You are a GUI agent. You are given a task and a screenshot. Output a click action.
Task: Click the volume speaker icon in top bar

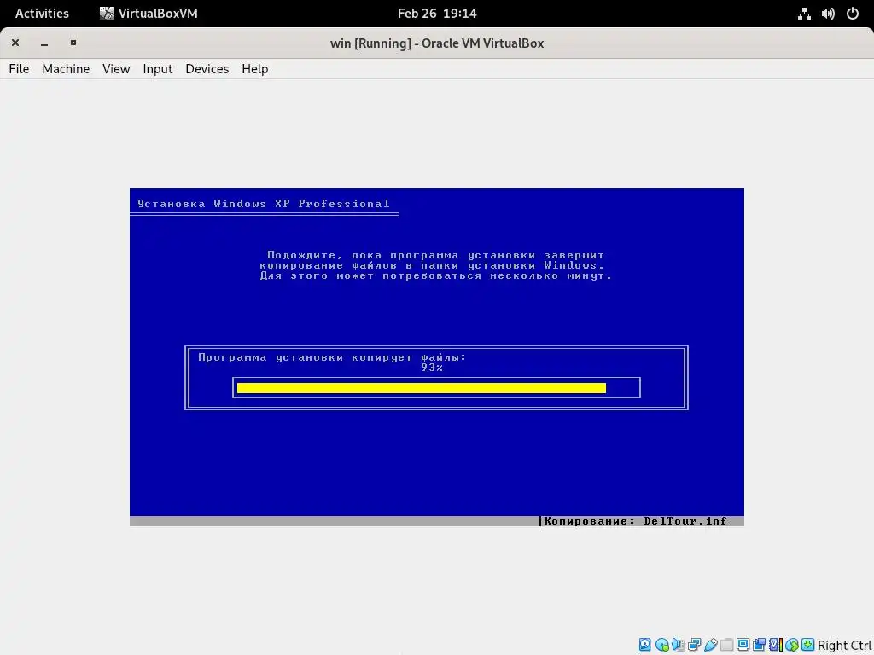pos(828,14)
